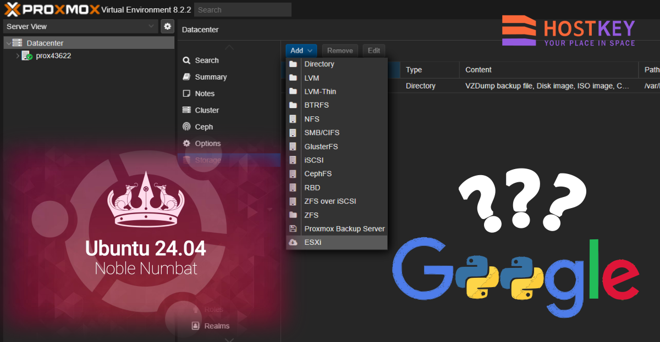This screenshot has width=660, height=342.
Task: Click the building icon beside CephFS
Action: pos(293,174)
